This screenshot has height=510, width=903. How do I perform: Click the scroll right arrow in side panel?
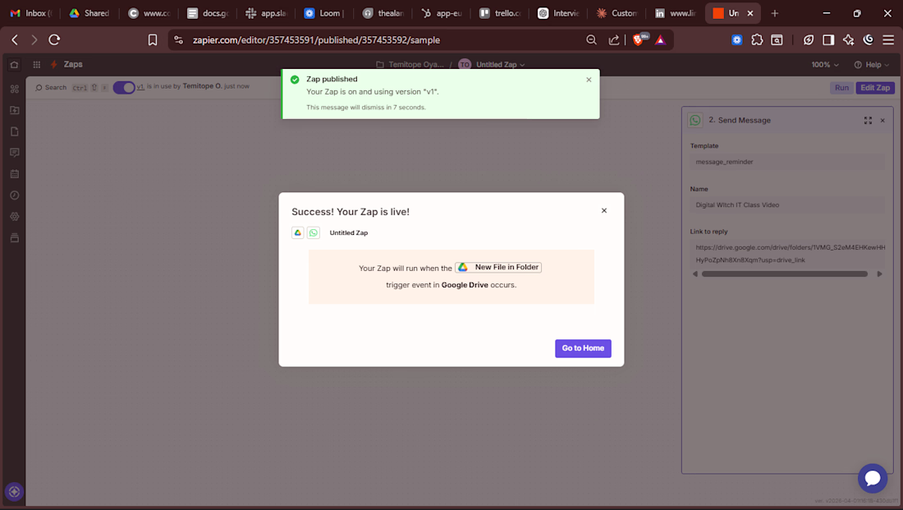coord(879,274)
